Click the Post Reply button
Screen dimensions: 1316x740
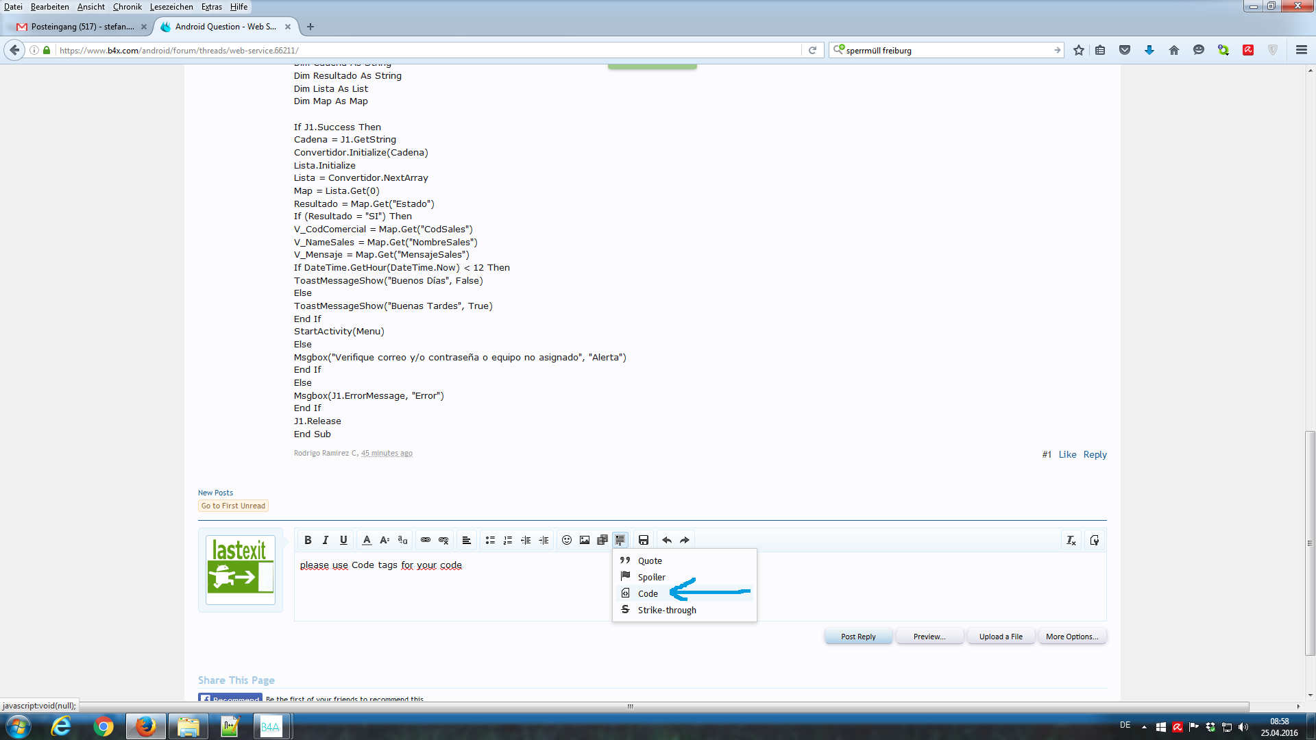click(858, 637)
